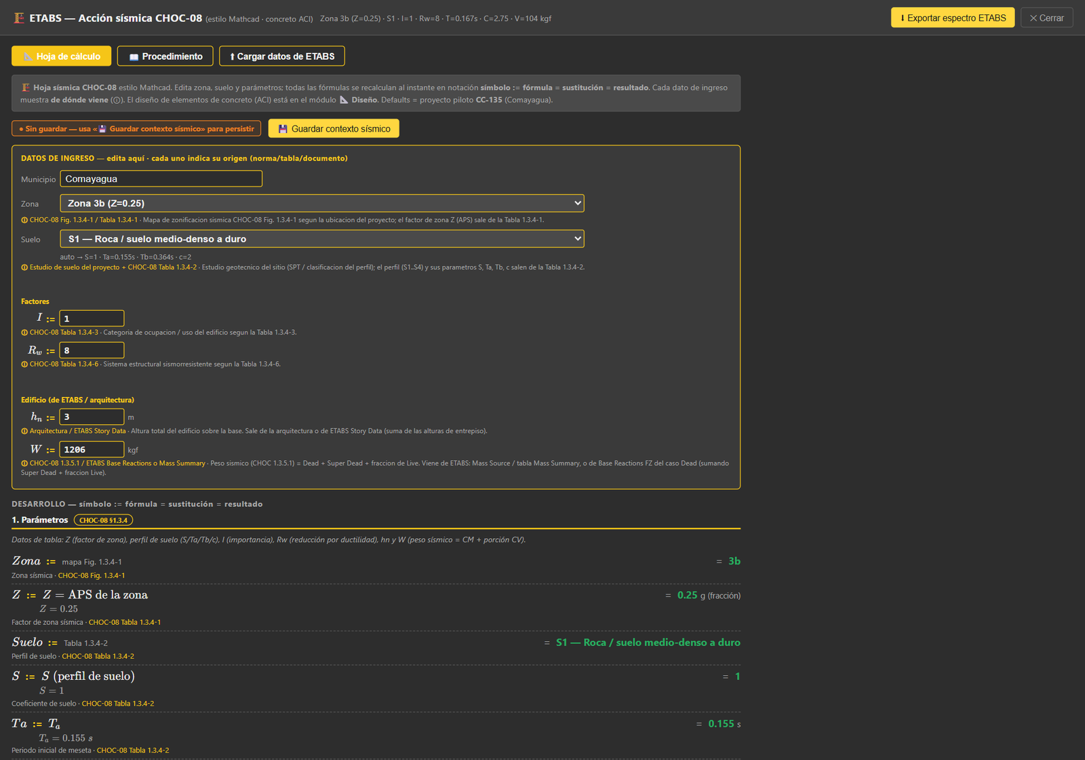Click 'CHOC-08 Tabla 1.3.4-6' source text under Rw

coord(64,364)
